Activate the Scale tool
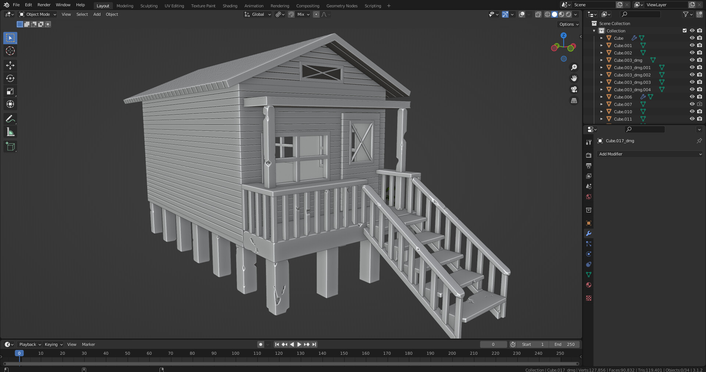 (10, 92)
